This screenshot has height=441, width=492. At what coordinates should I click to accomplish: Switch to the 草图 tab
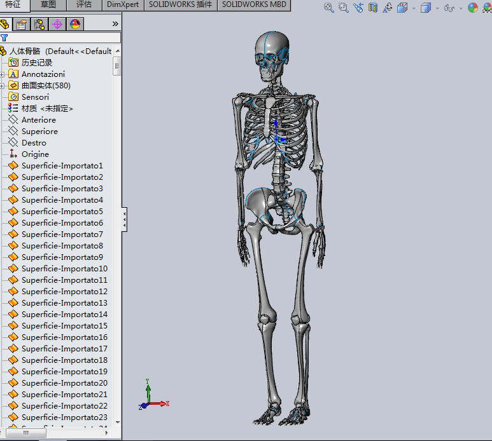click(48, 4)
